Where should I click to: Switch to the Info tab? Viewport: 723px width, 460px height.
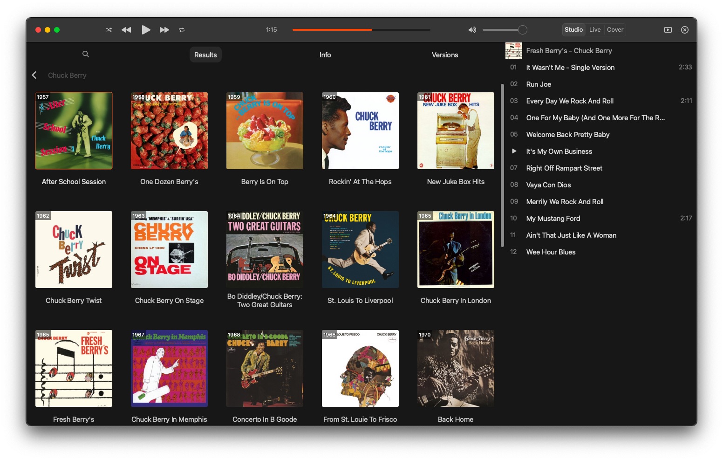(325, 55)
